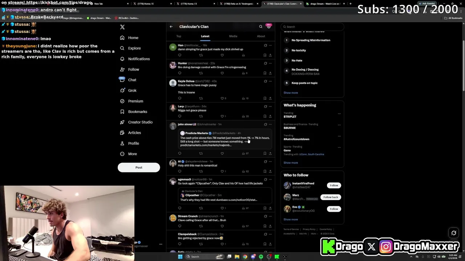Viewport: 465px width, 261px height.
Task: Expand the More menu in sidebar
Action: (x=128, y=154)
